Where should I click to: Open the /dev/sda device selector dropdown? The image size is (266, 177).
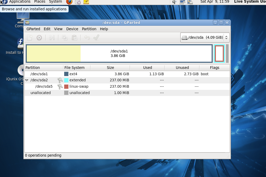pyautogui.click(x=205, y=37)
